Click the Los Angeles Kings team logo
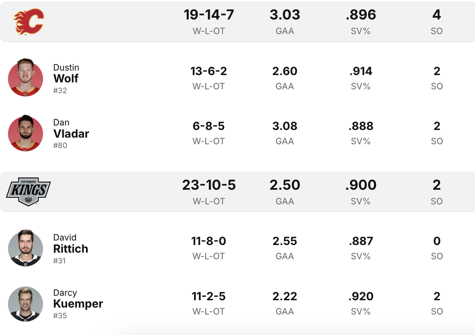Viewport: 475px width, 335px height. pos(28,192)
